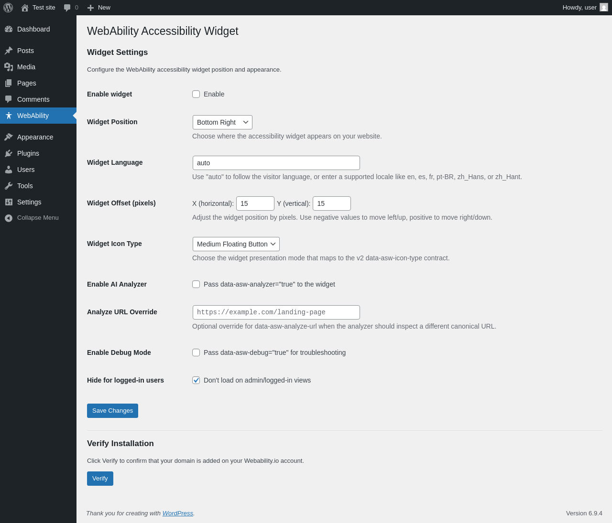Click the Posts pushpin icon

[x=9, y=51]
